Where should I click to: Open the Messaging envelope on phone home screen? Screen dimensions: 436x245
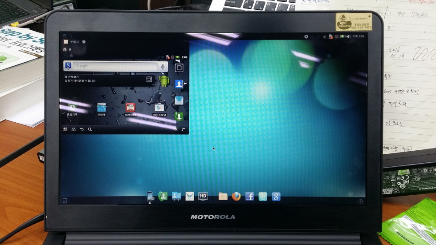(x=179, y=100)
